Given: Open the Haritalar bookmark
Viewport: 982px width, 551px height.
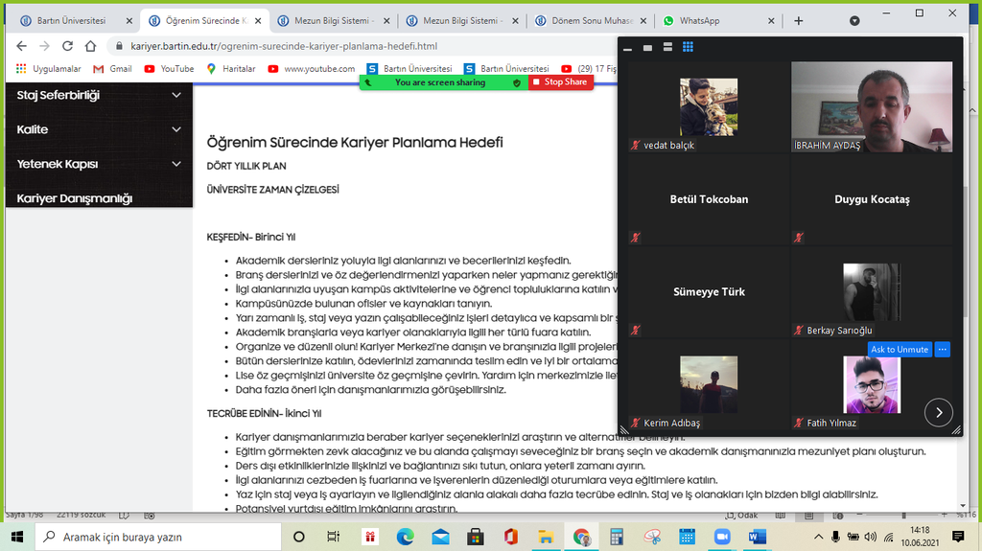Looking at the screenshot, I should 231,69.
